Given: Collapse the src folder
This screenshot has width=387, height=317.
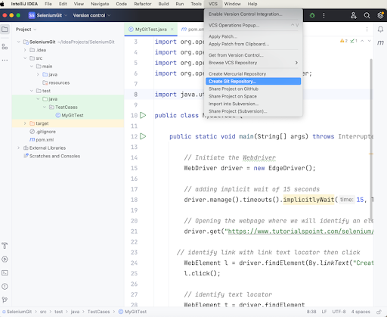Looking at the screenshot, I should click(x=25, y=58).
